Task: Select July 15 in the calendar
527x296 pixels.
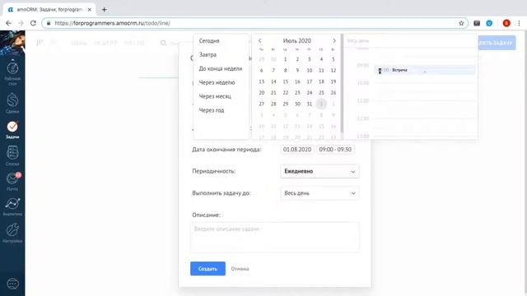Action: pyautogui.click(x=286, y=81)
